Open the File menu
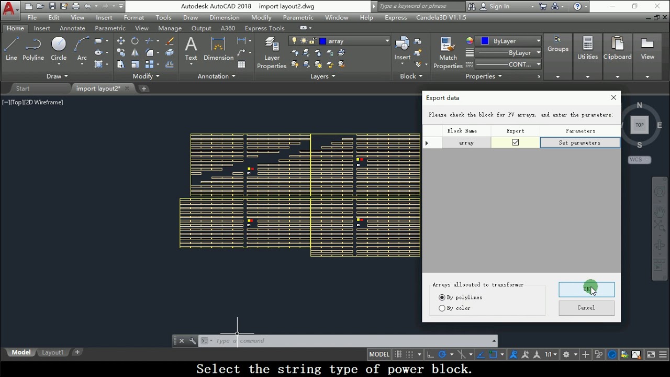This screenshot has height=377, width=670. point(32,17)
